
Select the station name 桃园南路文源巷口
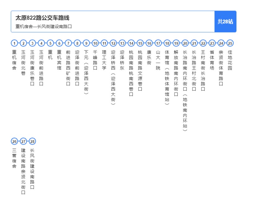(x=140, y=70)
